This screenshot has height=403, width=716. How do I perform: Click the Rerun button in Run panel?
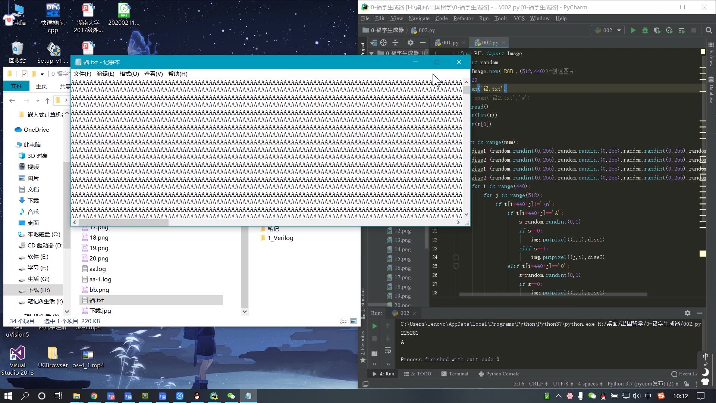point(374,326)
